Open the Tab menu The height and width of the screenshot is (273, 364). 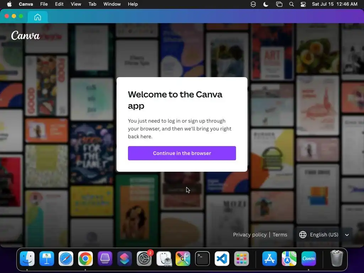click(x=92, y=4)
